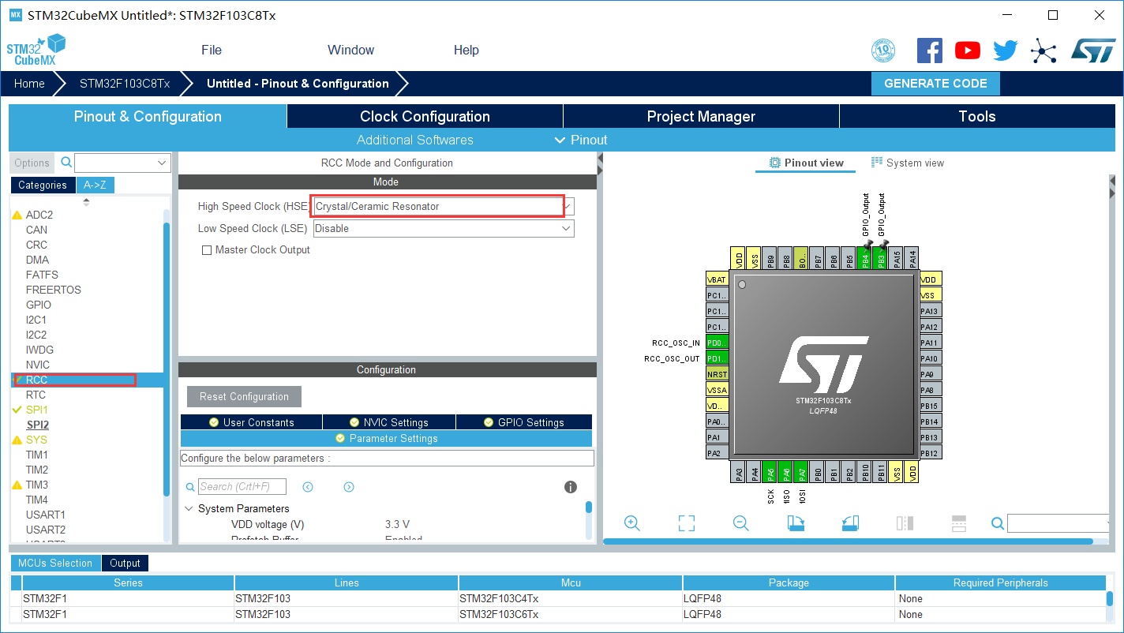Go to next parameter search result
Image resolution: width=1124 pixels, height=633 pixels.
pyautogui.click(x=349, y=487)
